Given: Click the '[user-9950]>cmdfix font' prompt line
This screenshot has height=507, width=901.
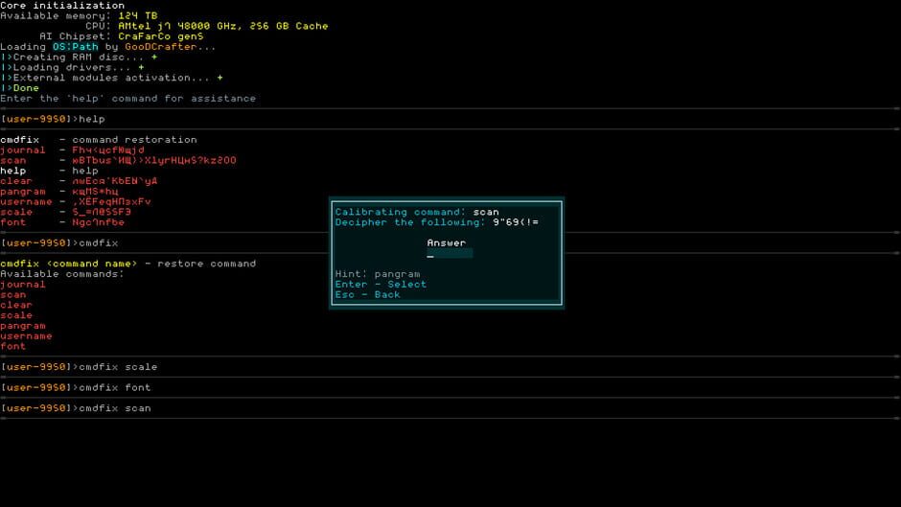Looking at the screenshot, I should pyautogui.click(x=76, y=387).
